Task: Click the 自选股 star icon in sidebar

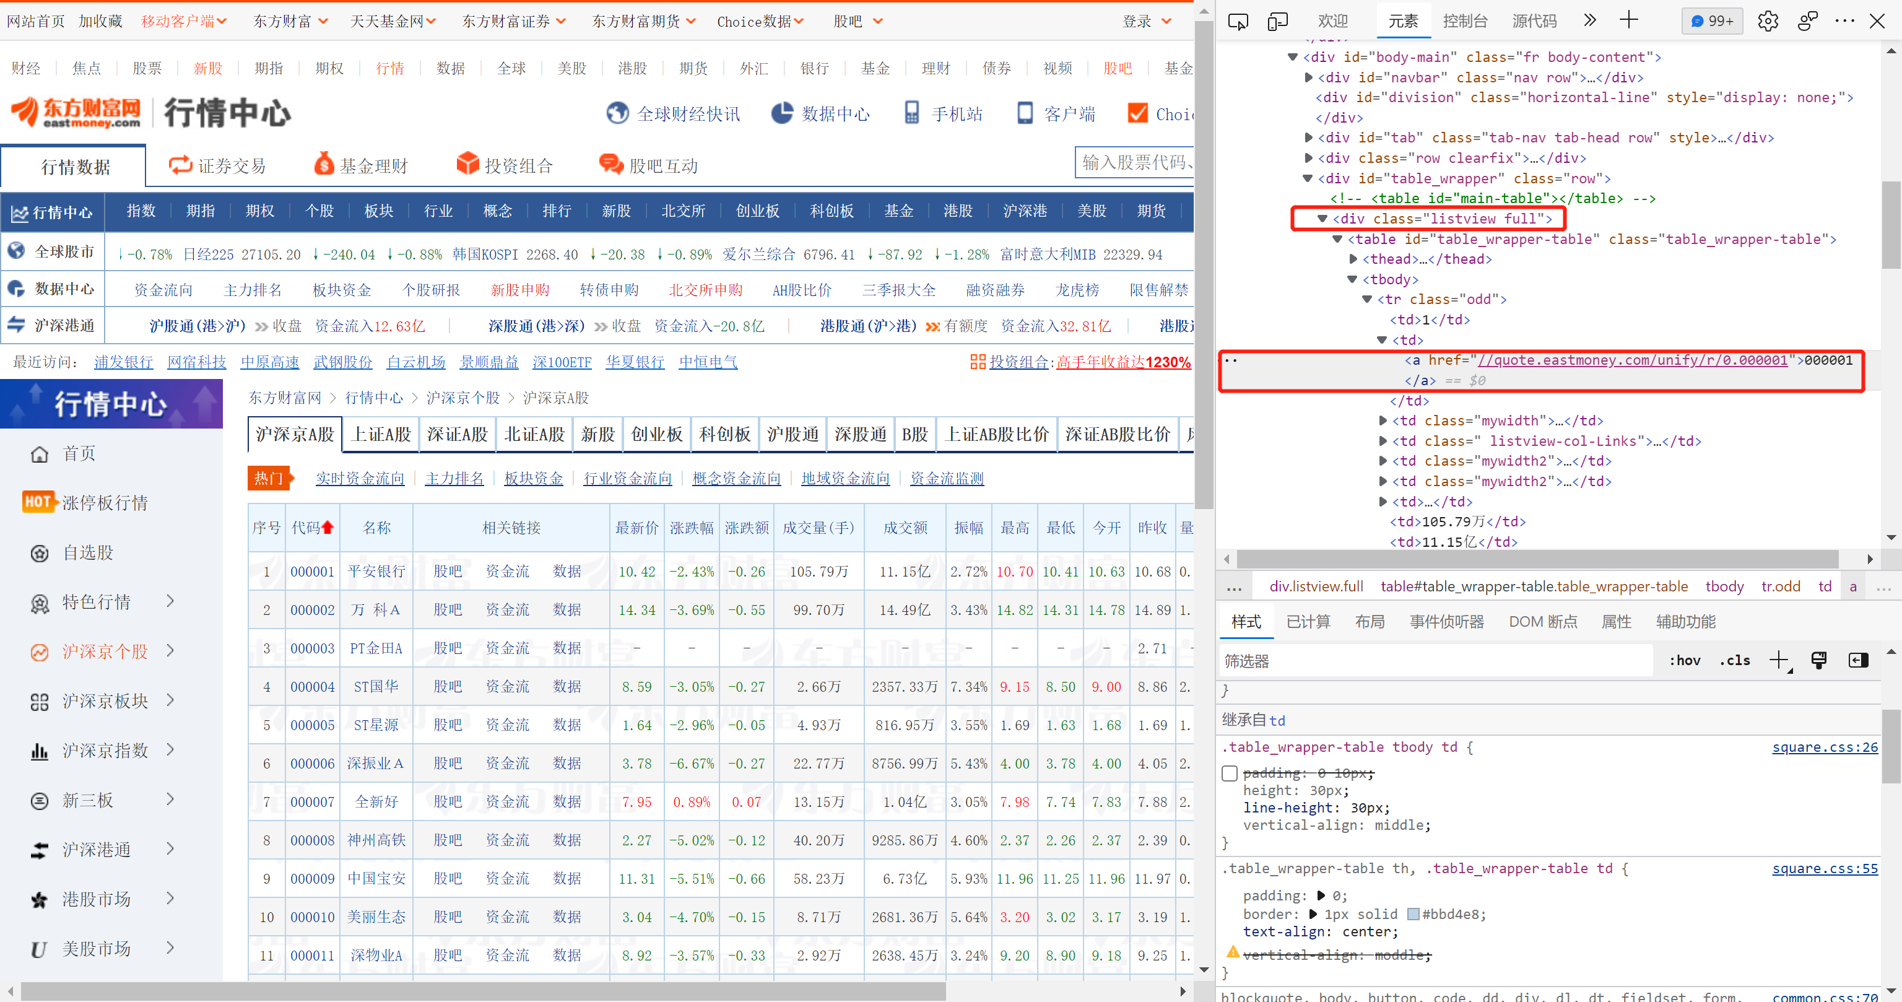Action: (39, 553)
